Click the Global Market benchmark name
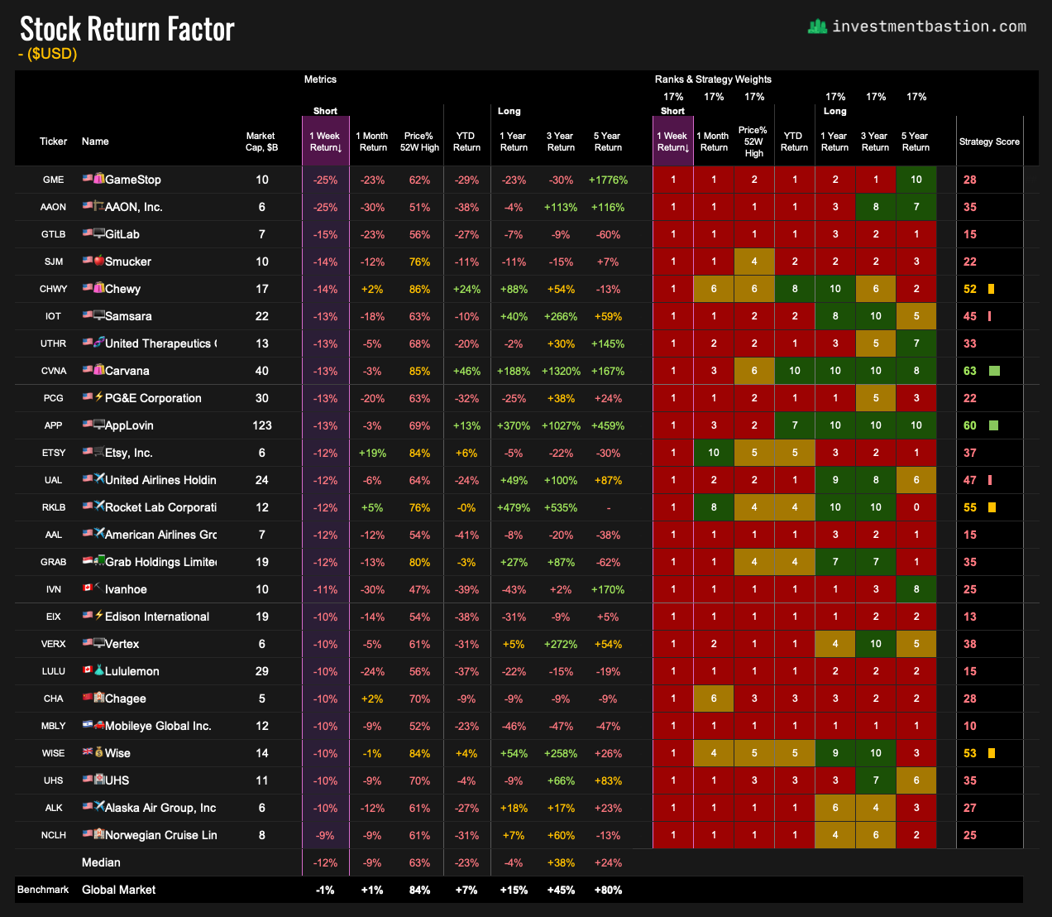Viewport: 1052px width, 917px height. click(119, 890)
